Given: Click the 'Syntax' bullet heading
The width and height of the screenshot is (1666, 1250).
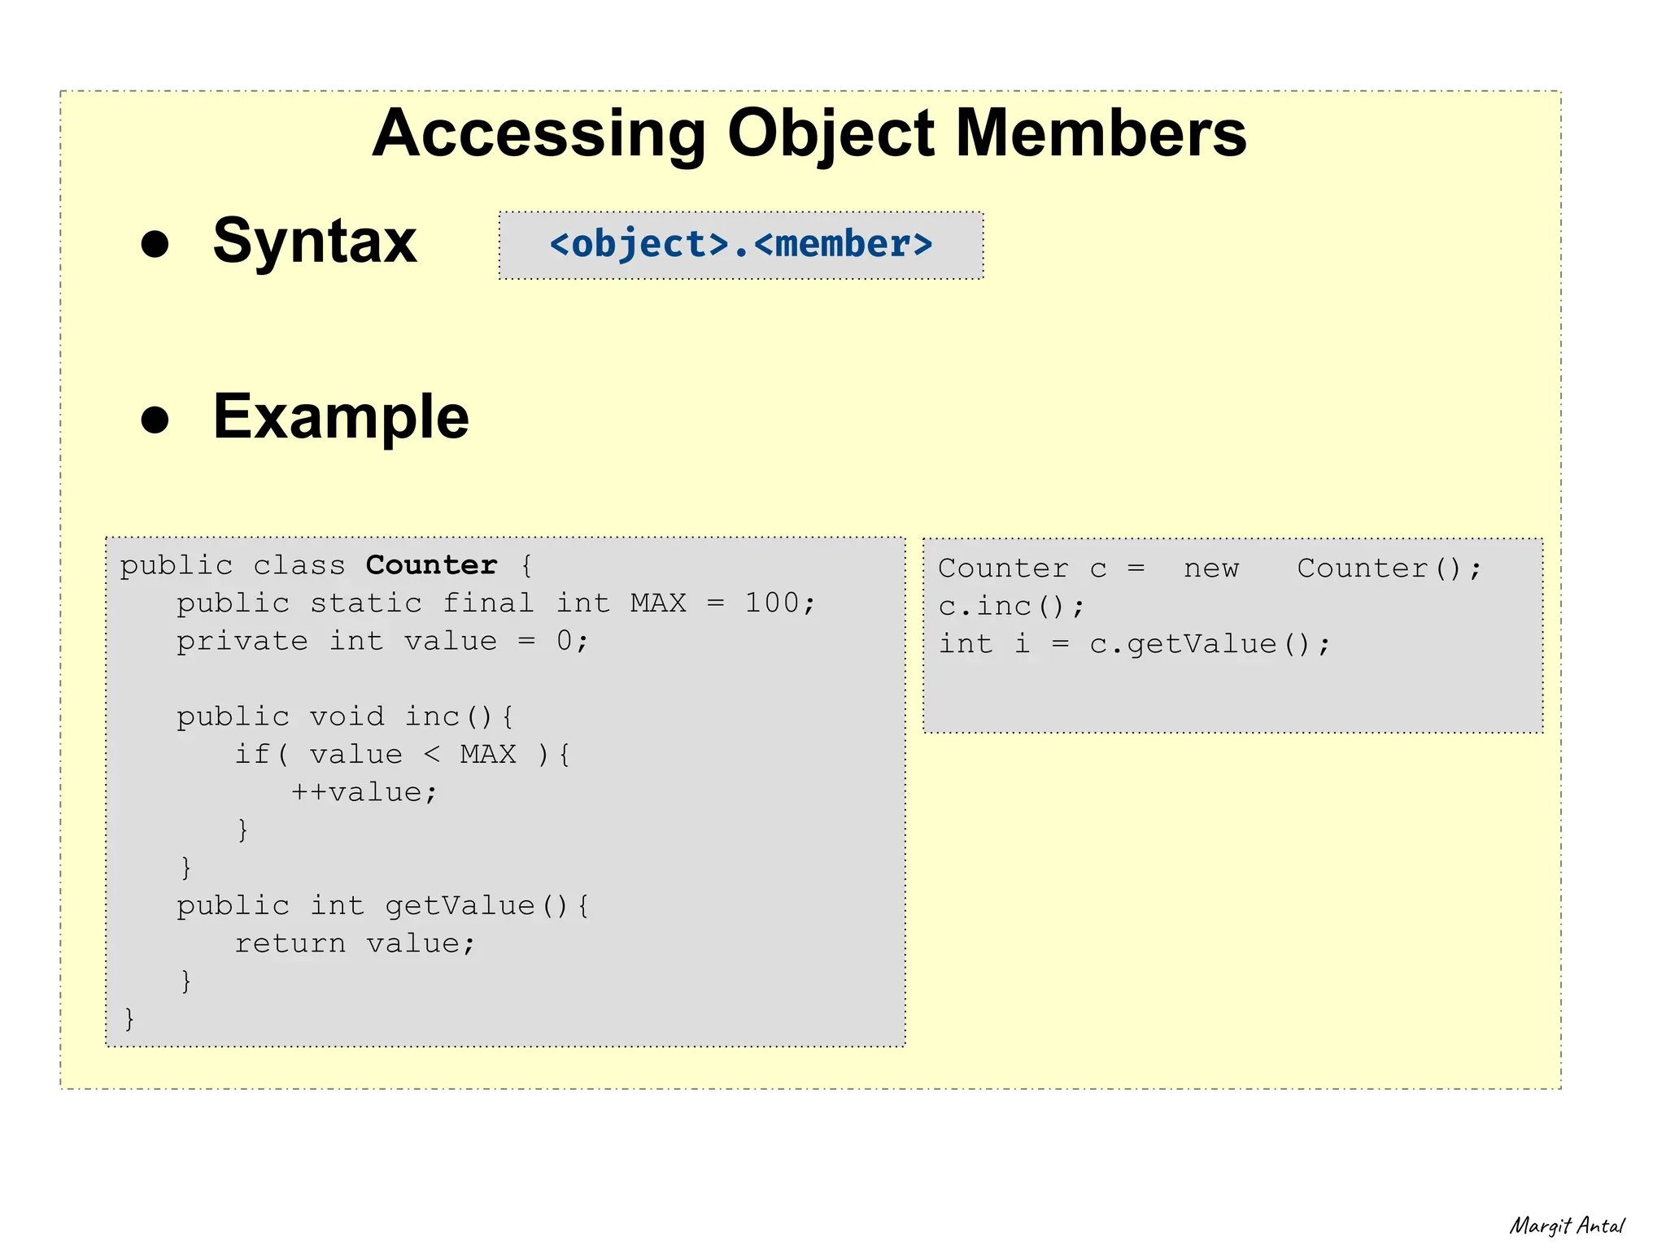Looking at the screenshot, I should tap(315, 242).
